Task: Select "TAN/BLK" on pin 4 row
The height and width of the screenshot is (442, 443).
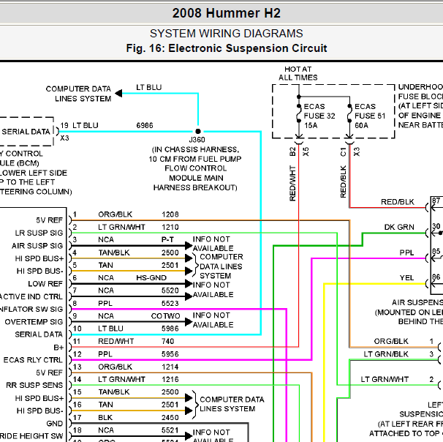Action: 114,252
